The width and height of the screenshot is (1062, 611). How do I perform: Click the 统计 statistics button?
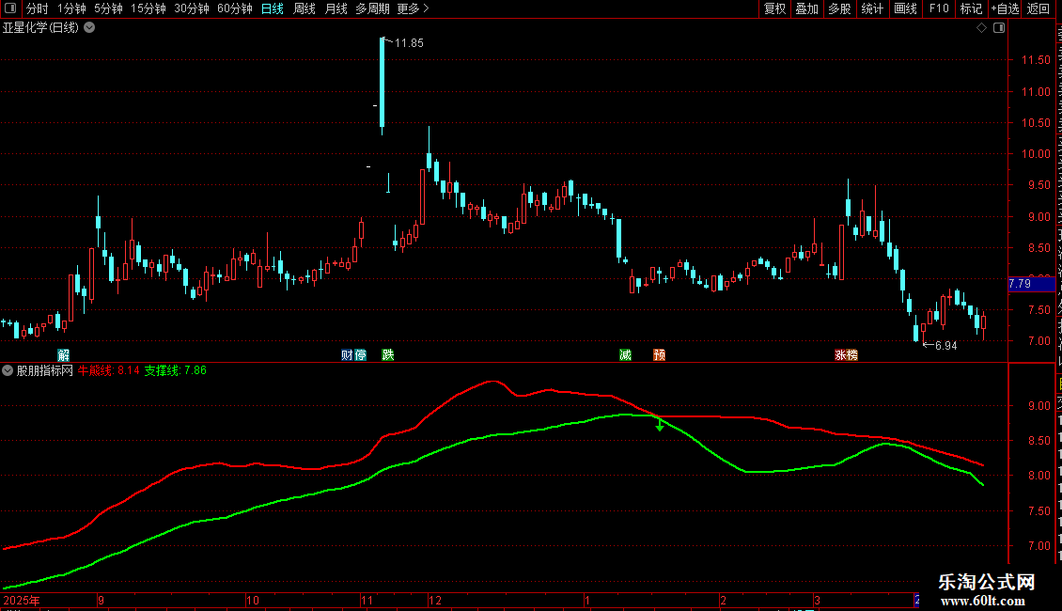871,8
